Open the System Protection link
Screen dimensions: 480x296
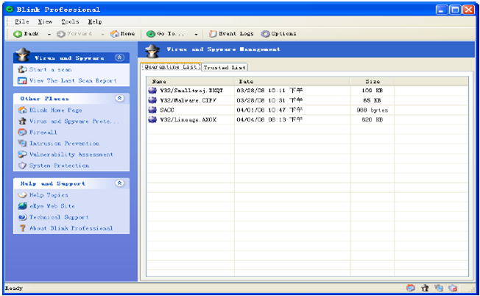click(x=59, y=166)
